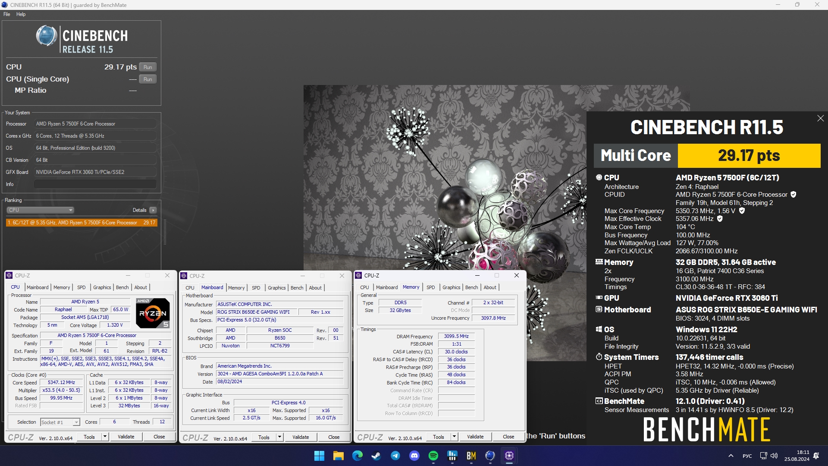Open clock showing 18:11 25.08.2024
828x466 pixels.
pyautogui.click(x=797, y=456)
